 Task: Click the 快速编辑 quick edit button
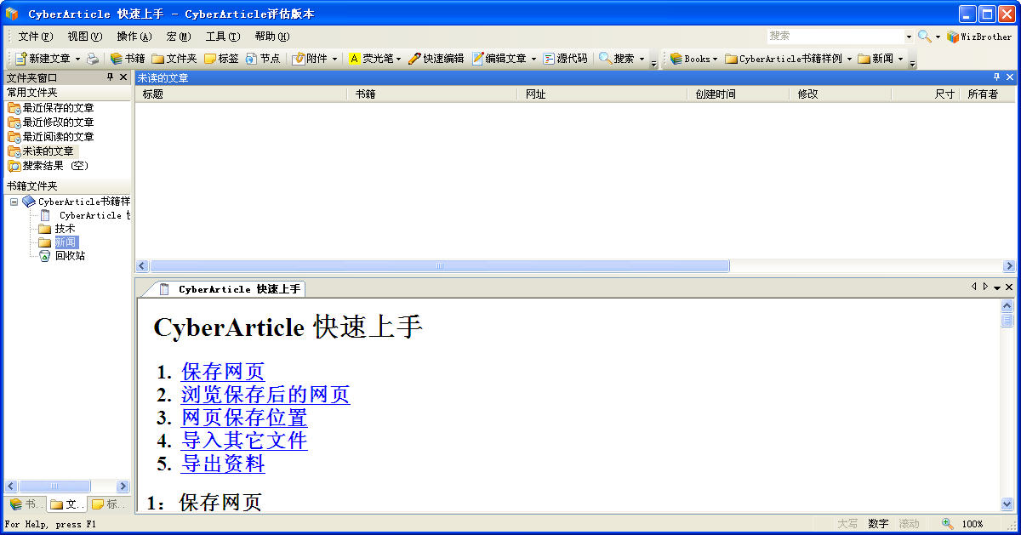point(436,59)
